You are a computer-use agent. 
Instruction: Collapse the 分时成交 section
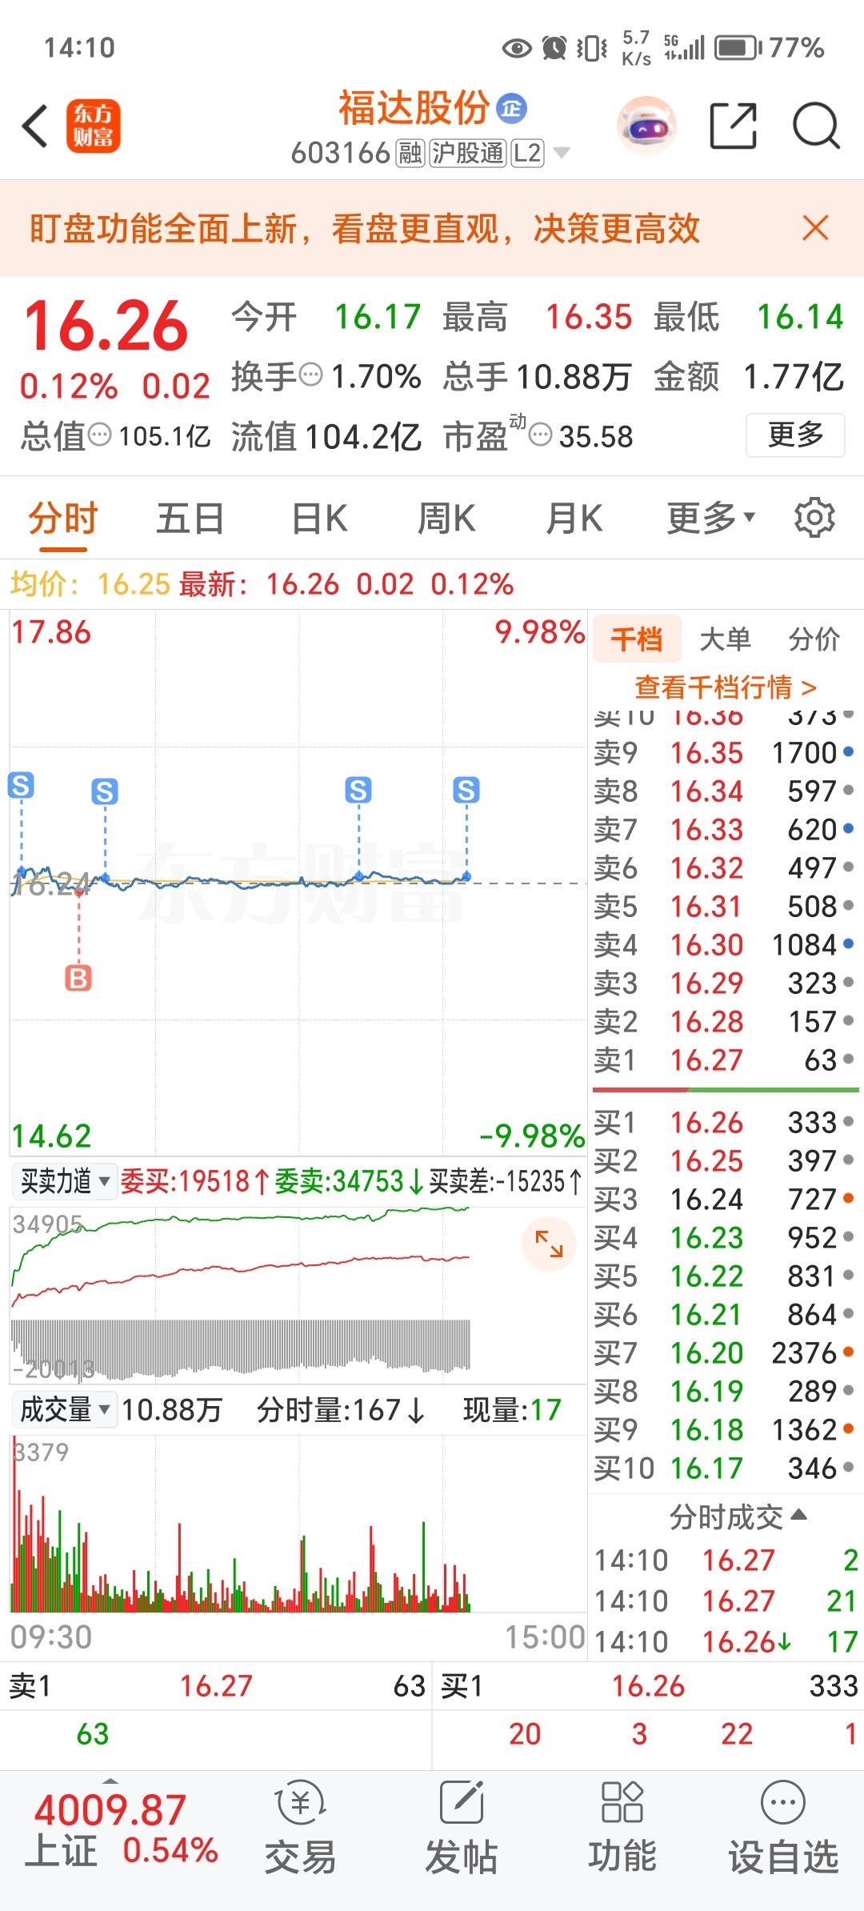click(738, 1516)
